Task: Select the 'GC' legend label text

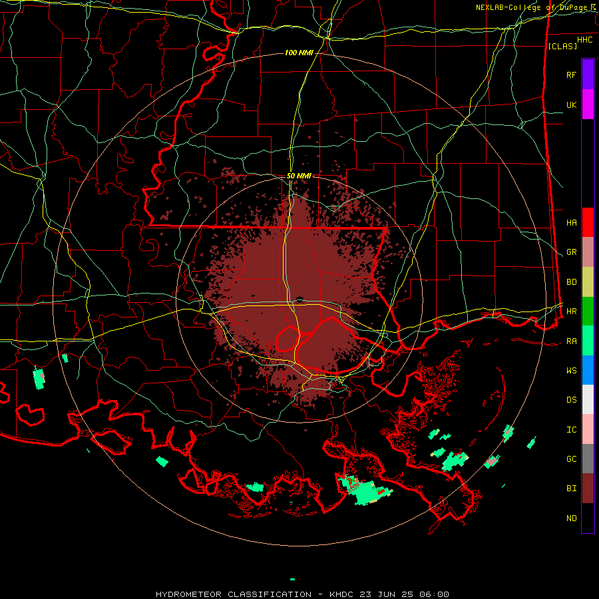Action: click(571, 459)
